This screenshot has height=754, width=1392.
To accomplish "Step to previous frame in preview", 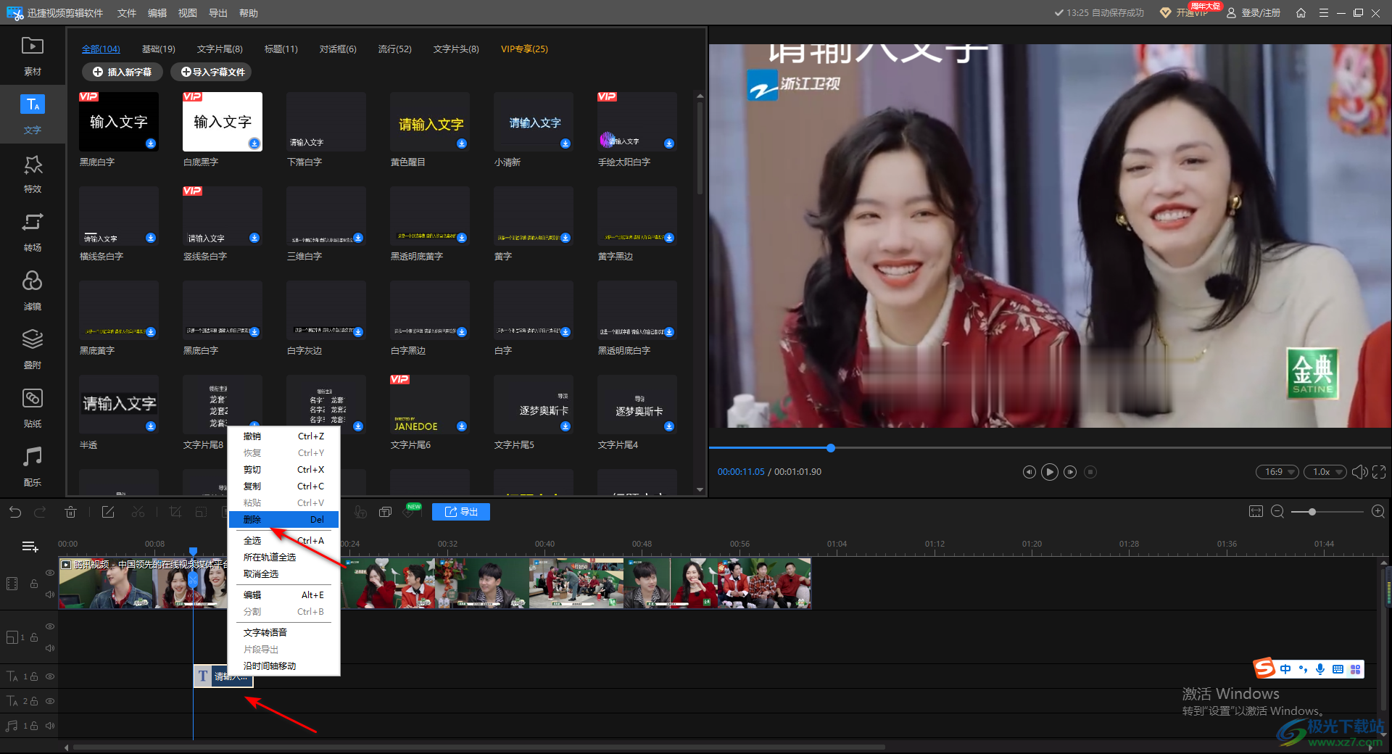I will click(x=1029, y=472).
